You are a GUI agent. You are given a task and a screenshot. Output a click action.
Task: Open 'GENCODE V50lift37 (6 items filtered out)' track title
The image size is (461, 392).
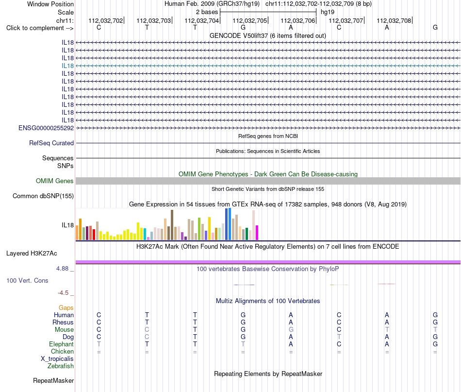(268, 35)
